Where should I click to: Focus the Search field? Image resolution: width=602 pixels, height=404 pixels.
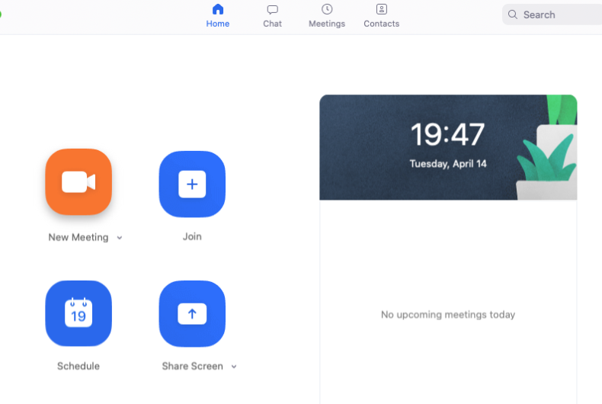coord(552,14)
